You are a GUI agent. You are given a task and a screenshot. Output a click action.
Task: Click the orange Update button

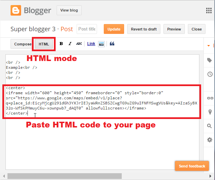(114, 29)
